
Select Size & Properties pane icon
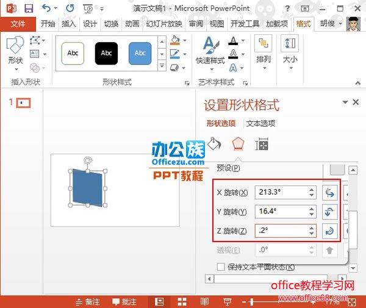(x=262, y=144)
